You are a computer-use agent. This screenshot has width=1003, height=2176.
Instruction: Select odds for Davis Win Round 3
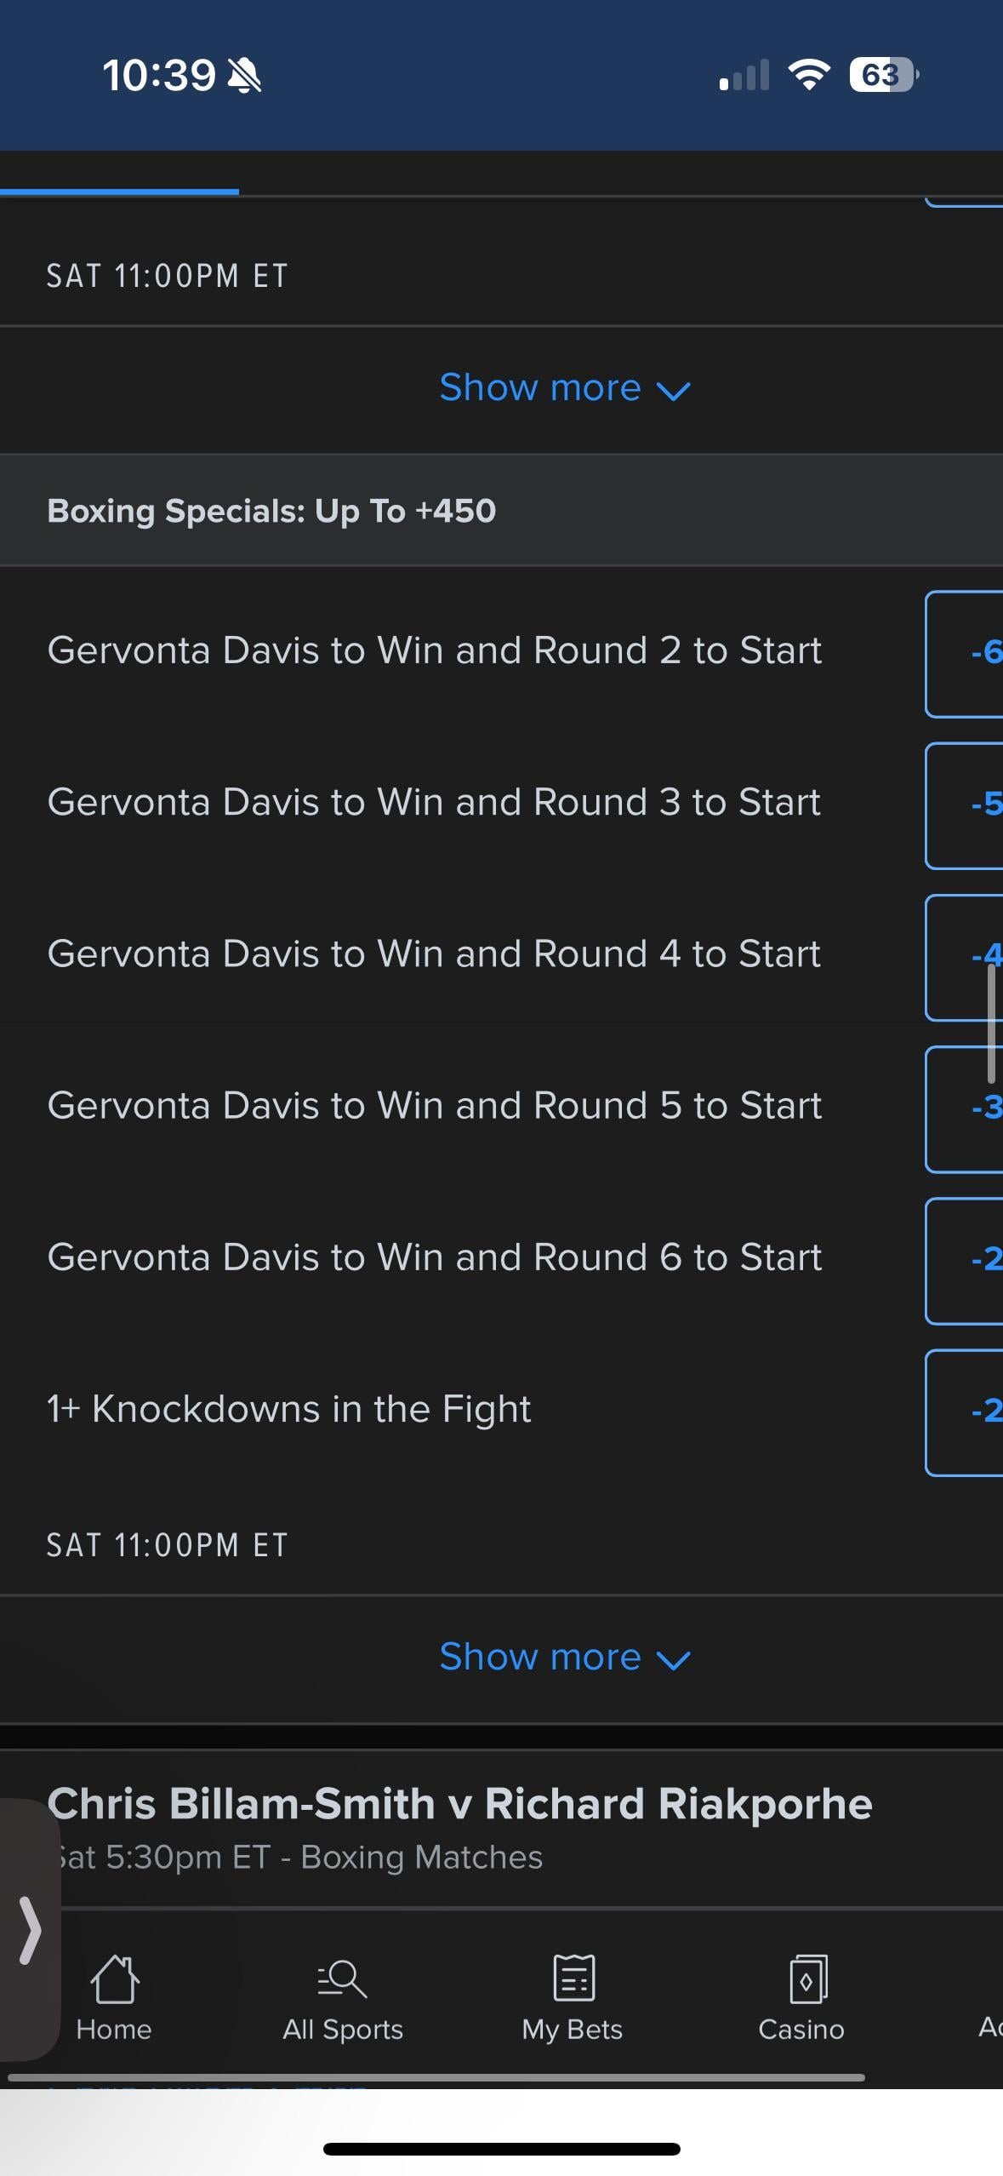point(966,805)
